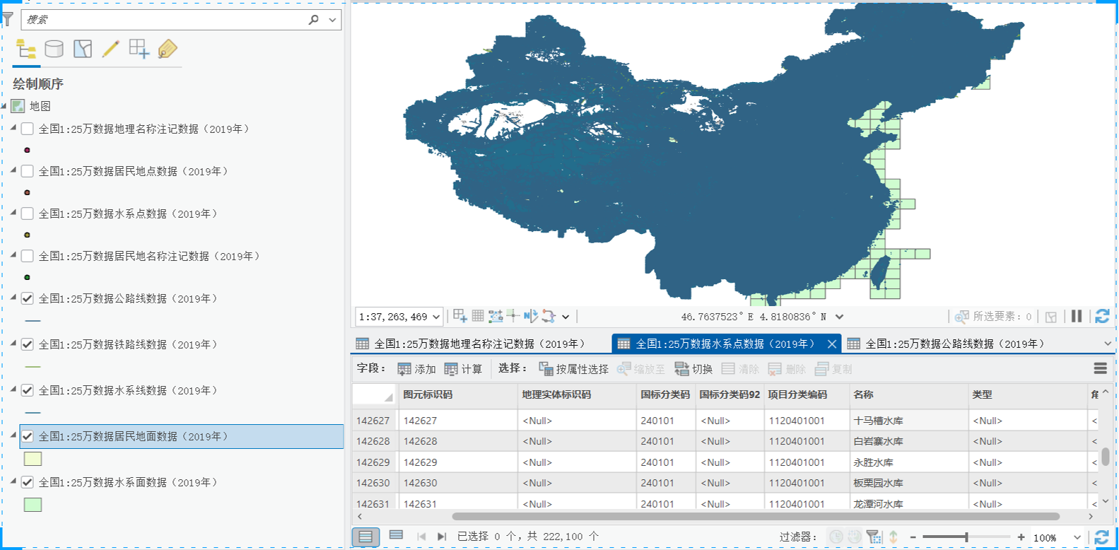Show selected records view icon
1119x550 pixels.
click(396, 536)
